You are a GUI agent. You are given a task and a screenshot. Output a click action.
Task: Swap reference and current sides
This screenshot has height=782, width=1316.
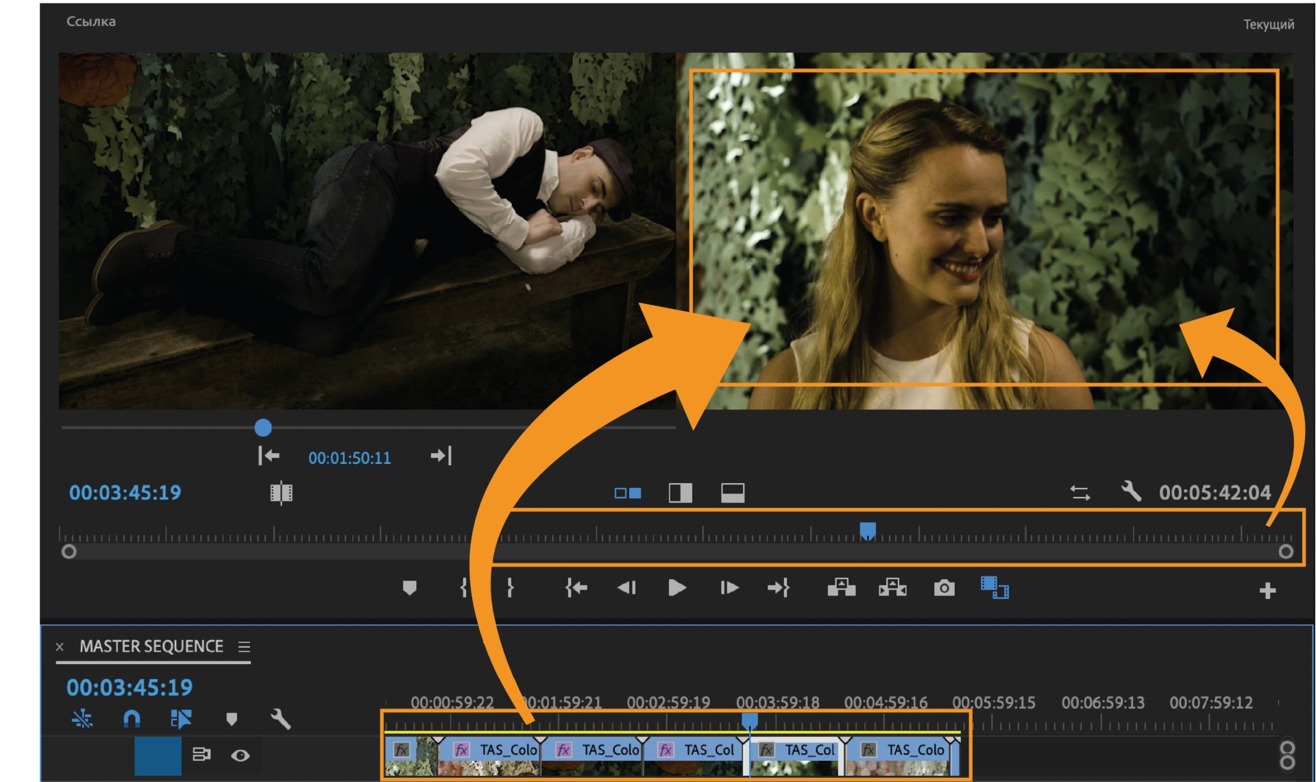click(x=1080, y=493)
